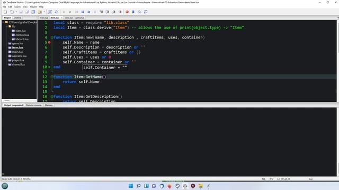This screenshot has height=190, width=339.
Task: Select the Output (suspended) tab
Action: click(x=14, y=105)
